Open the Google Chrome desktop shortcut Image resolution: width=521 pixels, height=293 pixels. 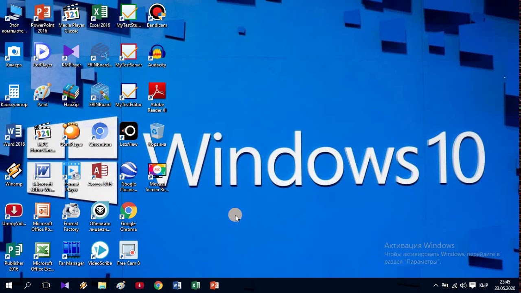click(x=129, y=217)
